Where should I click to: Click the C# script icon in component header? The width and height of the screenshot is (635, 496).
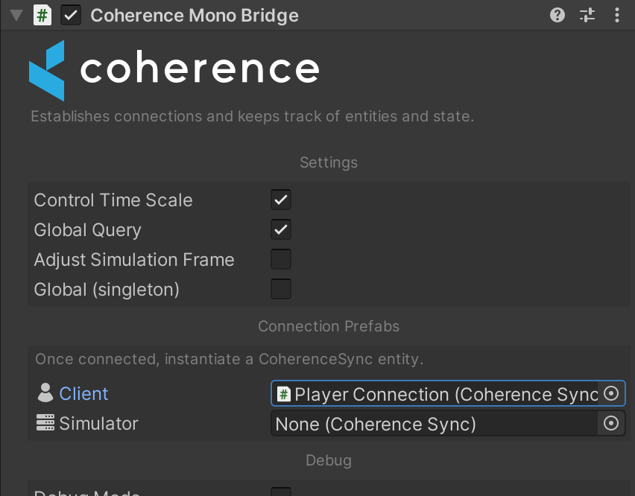[x=43, y=15]
